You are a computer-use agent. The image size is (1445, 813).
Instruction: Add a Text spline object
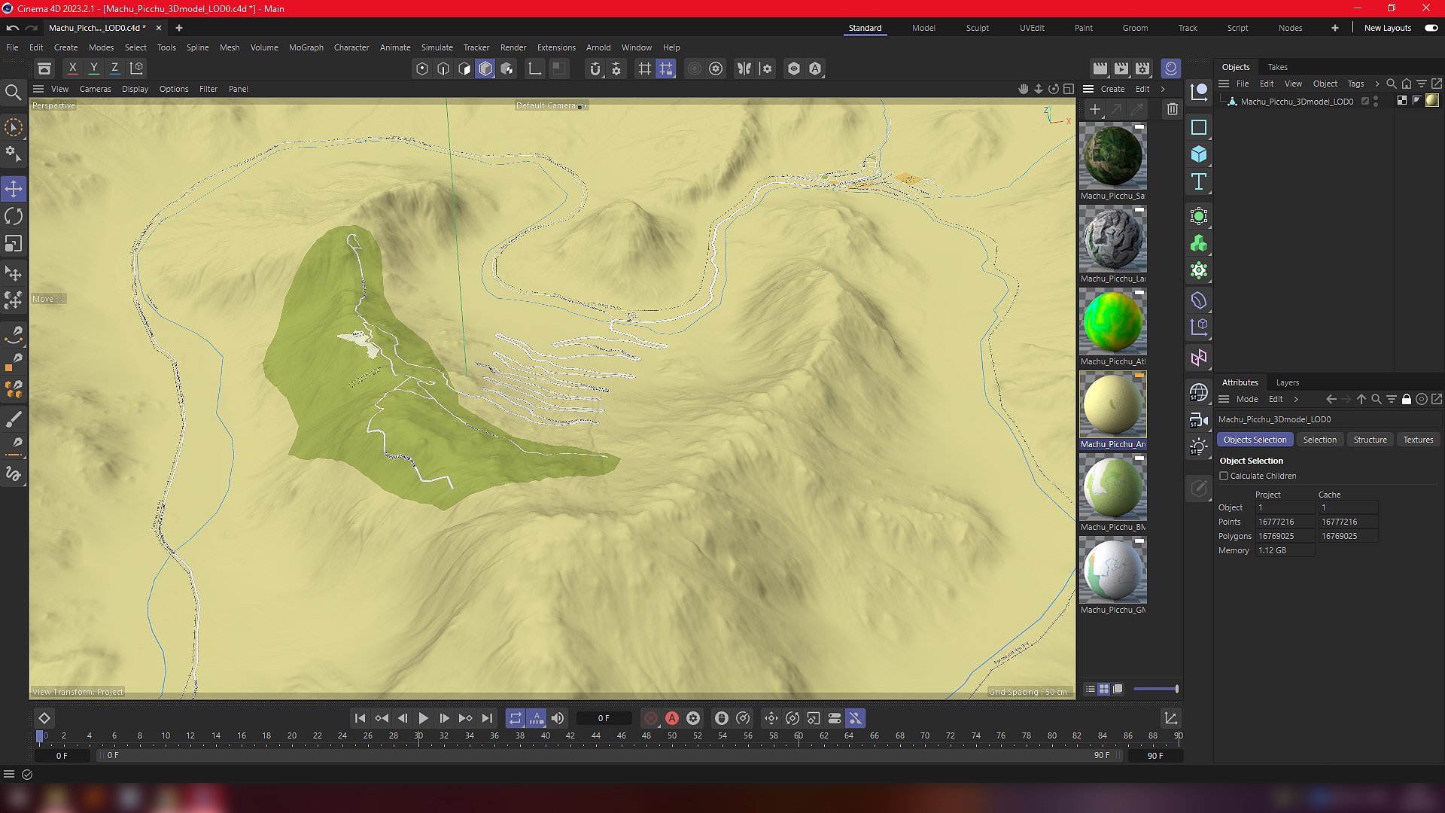tap(1199, 181)
